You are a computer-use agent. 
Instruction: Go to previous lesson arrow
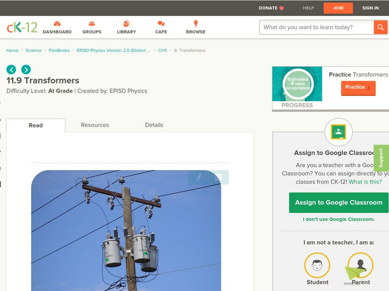tap(11, 69)
